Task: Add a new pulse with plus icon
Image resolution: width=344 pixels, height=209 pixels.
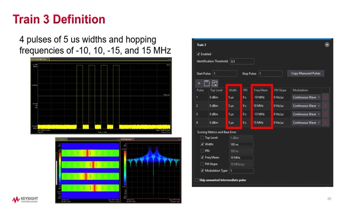Action: [x=199, y=84]
